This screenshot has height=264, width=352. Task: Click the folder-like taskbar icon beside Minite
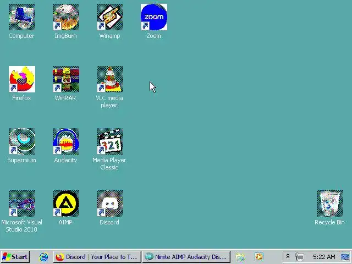tap(240, 257)
